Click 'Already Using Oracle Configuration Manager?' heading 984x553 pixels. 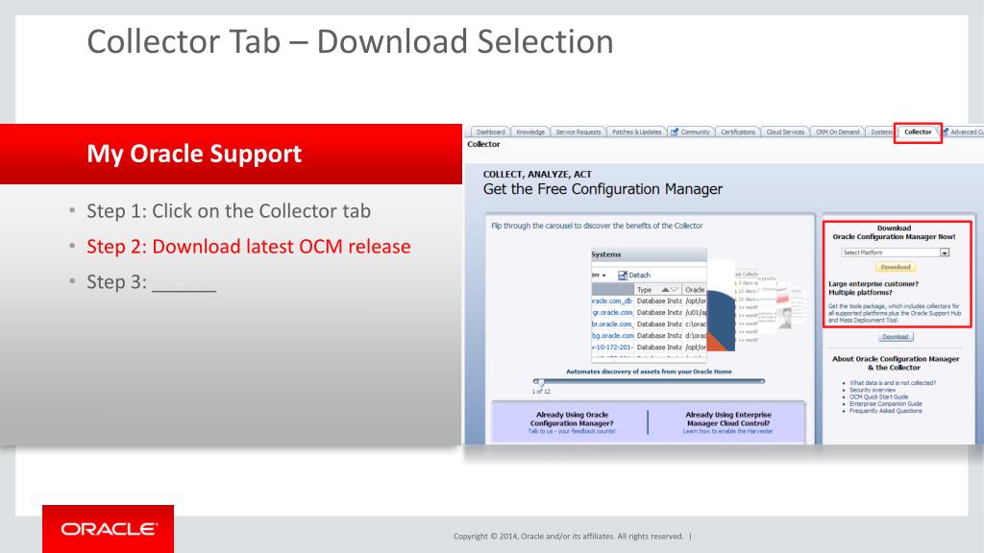(x=572, y=419)
